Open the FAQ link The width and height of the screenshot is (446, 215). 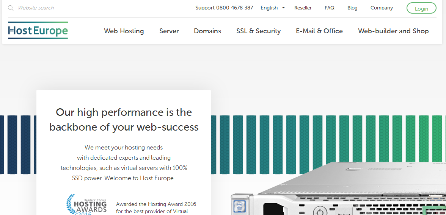coord(330,8)
